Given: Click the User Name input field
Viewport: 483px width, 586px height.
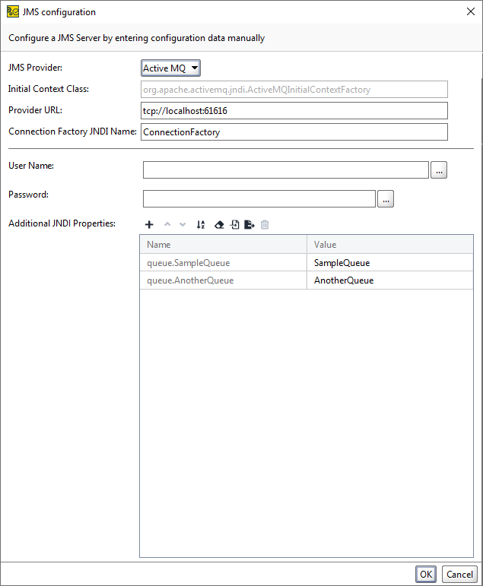Looking at the screenshot, I should tap(286, 170).
